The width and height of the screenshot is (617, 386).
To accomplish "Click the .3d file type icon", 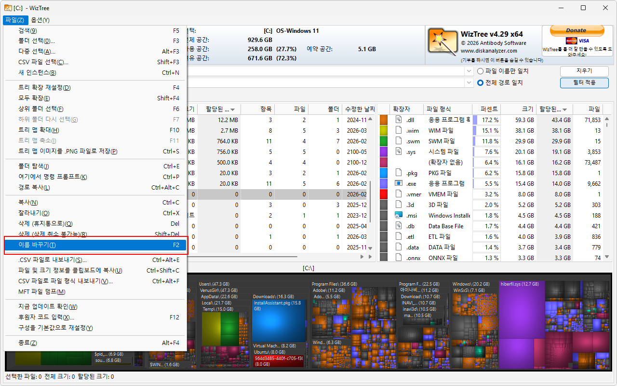I will 399,205.
